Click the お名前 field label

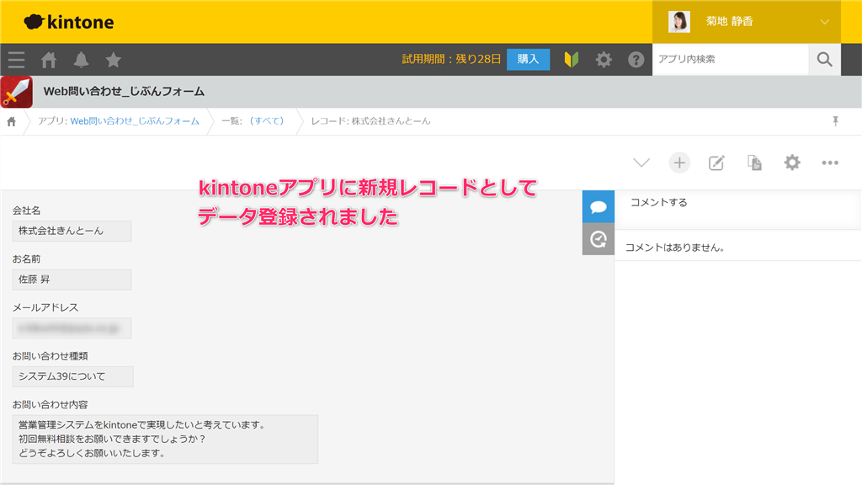26,259
